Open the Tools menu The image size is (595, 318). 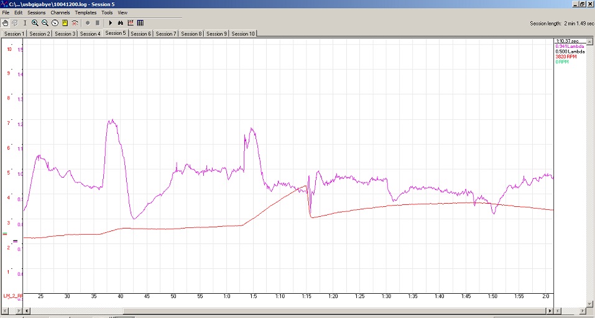[107, 12]
